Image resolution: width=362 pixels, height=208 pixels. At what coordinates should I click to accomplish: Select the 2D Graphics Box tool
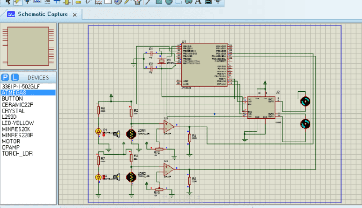(x=159, y=2)
